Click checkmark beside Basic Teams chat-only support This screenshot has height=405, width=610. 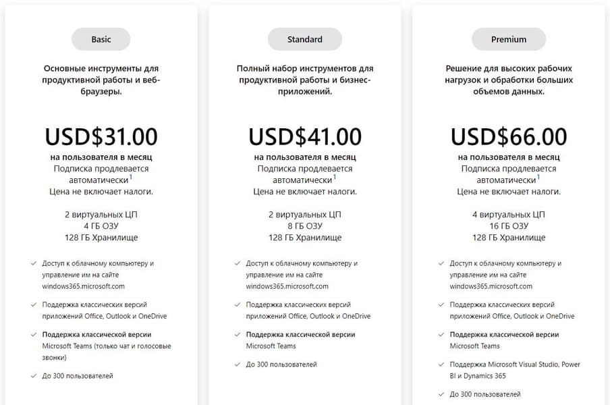[x=34, y=334]
